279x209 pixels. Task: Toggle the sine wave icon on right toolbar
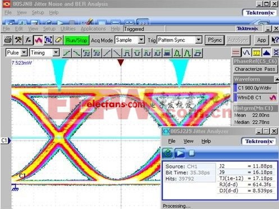[246, 53]
